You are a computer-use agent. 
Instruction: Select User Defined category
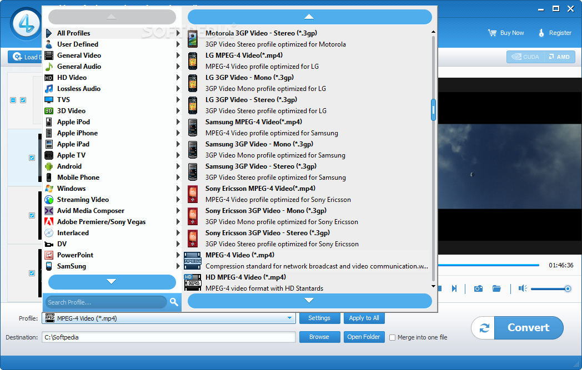click(x=113, y=44)
